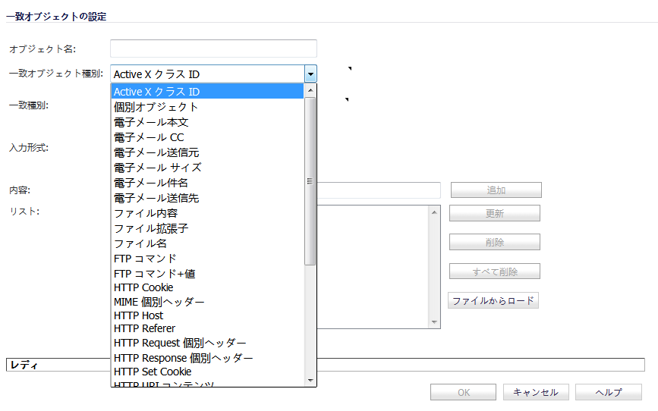
Task: Select HTTP Set Cookie option
Action: 207,372
